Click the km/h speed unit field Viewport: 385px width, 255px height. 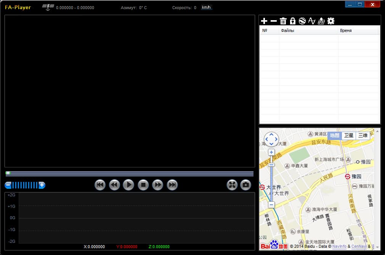tap(206, 7)
